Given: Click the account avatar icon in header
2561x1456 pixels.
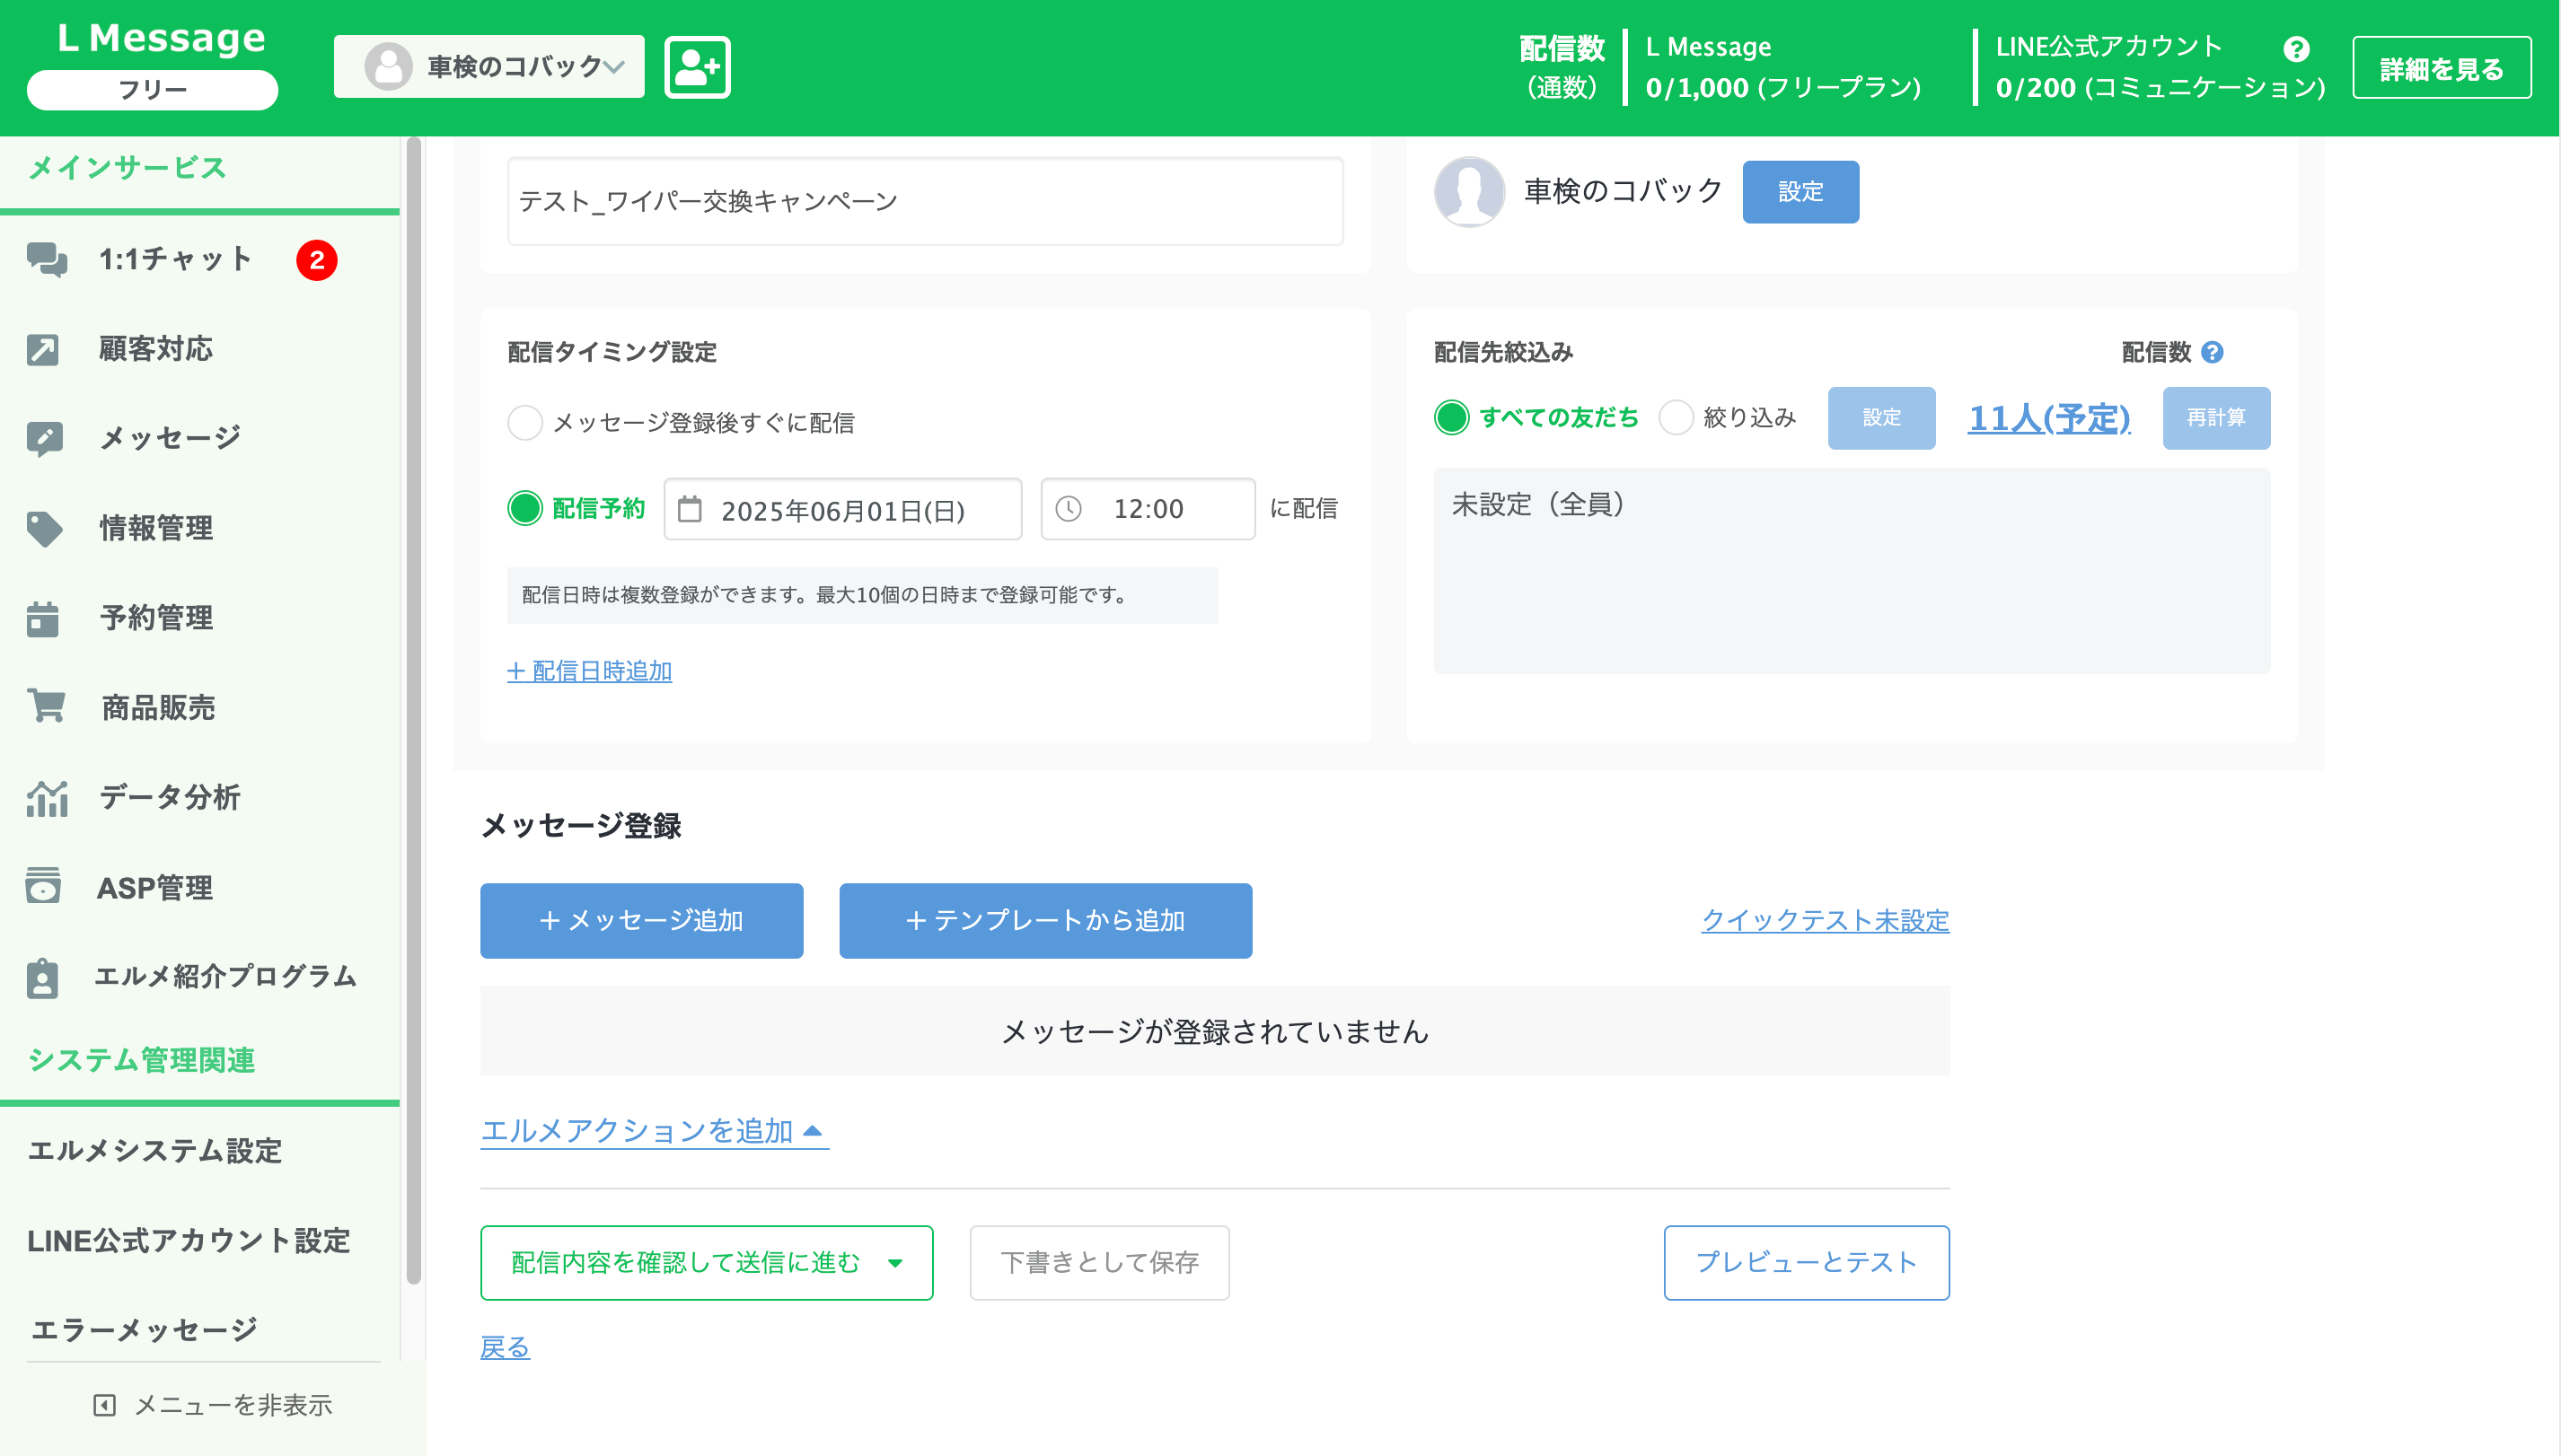Looking at the screenshot, I should point(388,67).
